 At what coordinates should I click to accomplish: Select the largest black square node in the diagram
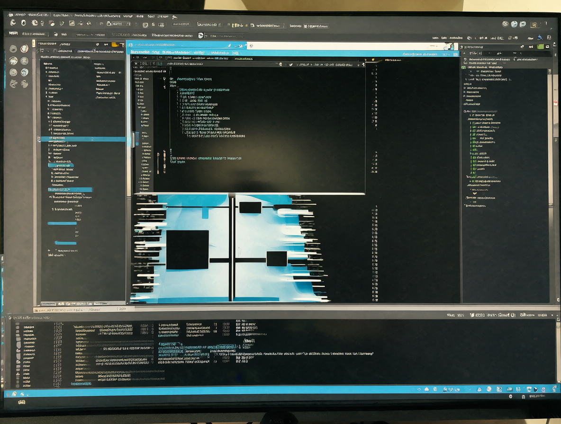coord(188,250)
